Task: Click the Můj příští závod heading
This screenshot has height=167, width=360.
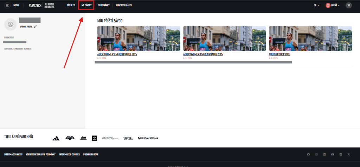Action: pos(110,21)
